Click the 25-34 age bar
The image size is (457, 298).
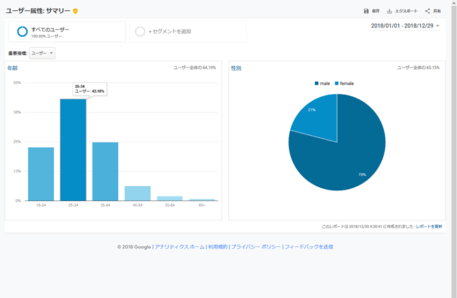[x=73, y=150]
